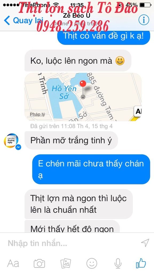Open the Hồ Yên Sở map thumbnail
This screenshot has width=154, height=274.
click(83, 97)
